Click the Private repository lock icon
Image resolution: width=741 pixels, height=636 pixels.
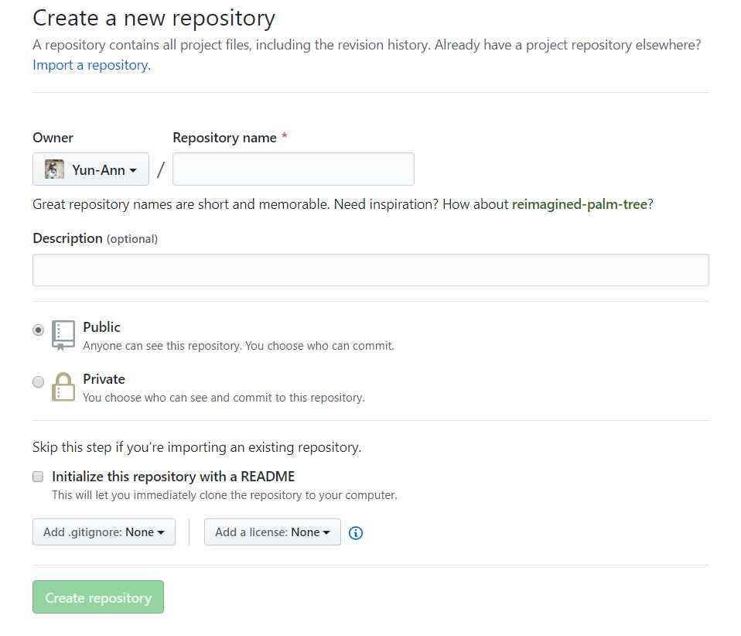pyautogui.click(x=63, y=387)
